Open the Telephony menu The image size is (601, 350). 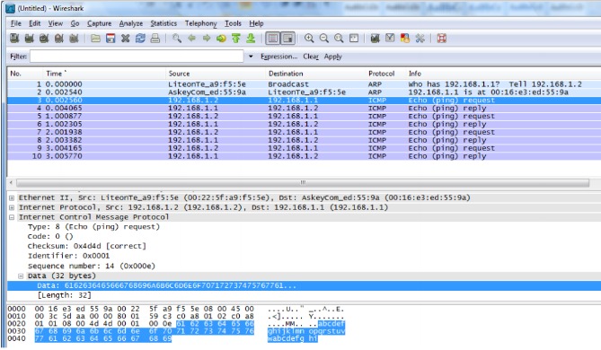(x=201, y=23)
